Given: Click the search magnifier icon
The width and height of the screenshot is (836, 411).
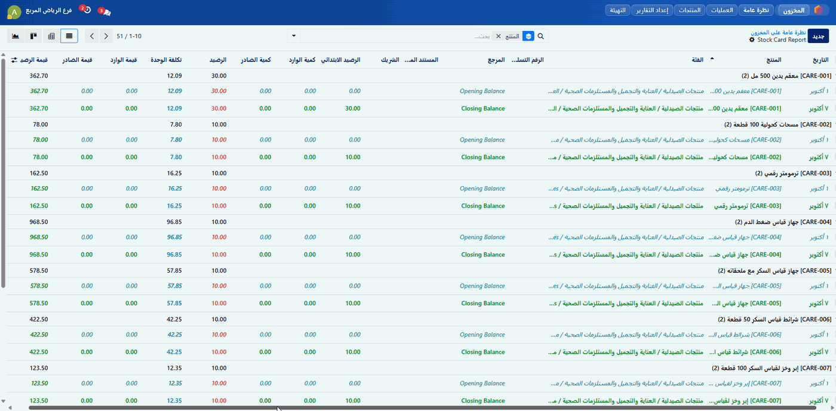Looking at the screenshot, I should 541,36.
